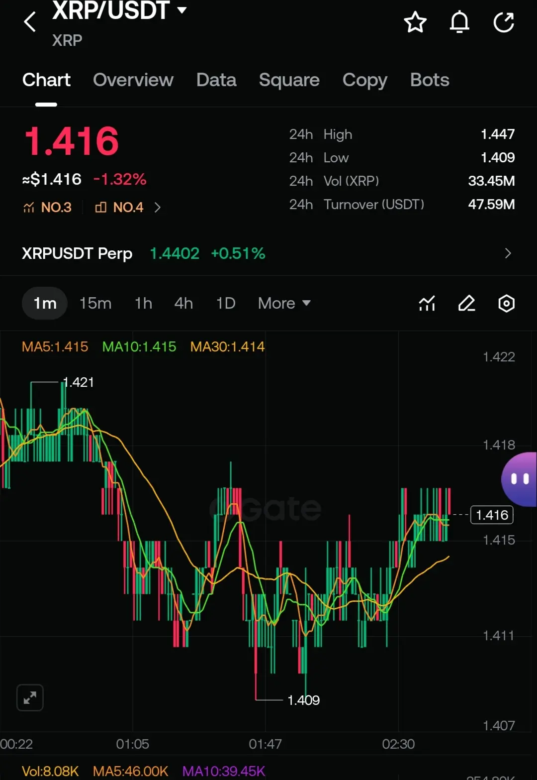Viewport: 537px width, 780px height.
Task: Open chart settings hexagon icon
Action: pos(506,303)
